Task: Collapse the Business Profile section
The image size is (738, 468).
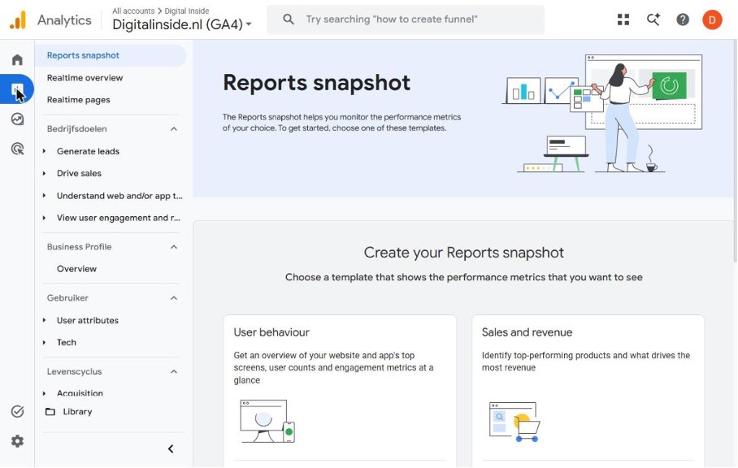Action: click(174, 247)
